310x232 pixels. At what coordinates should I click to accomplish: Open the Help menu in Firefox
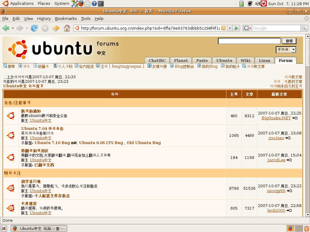click(x=99, y=18)
